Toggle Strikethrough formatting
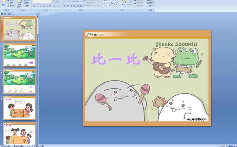Viewport: 237px width, 147px height. pos(44,6)
